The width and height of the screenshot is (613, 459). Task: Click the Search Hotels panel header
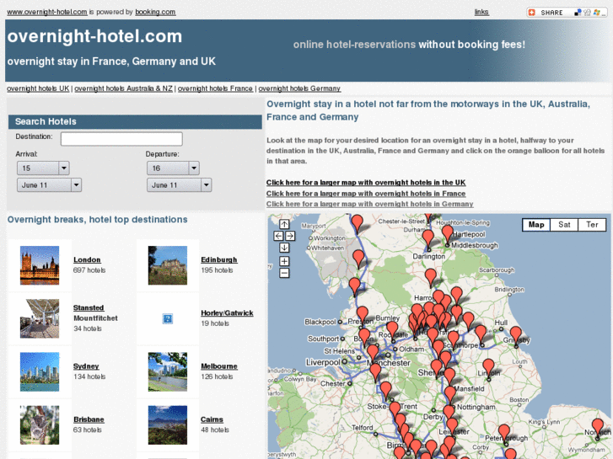pyautogui.click(x=135, y=121)
